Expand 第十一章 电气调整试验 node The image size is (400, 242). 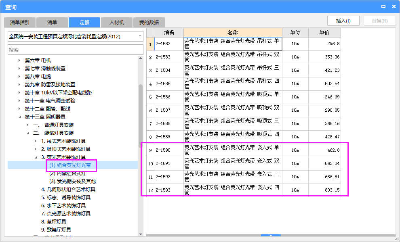[x=19, y=100]
